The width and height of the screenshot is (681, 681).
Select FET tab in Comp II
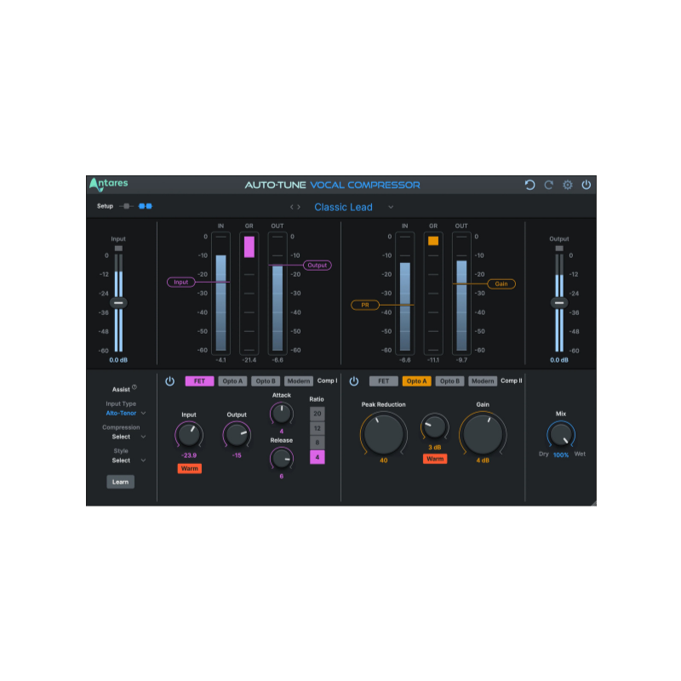point(384,381)
